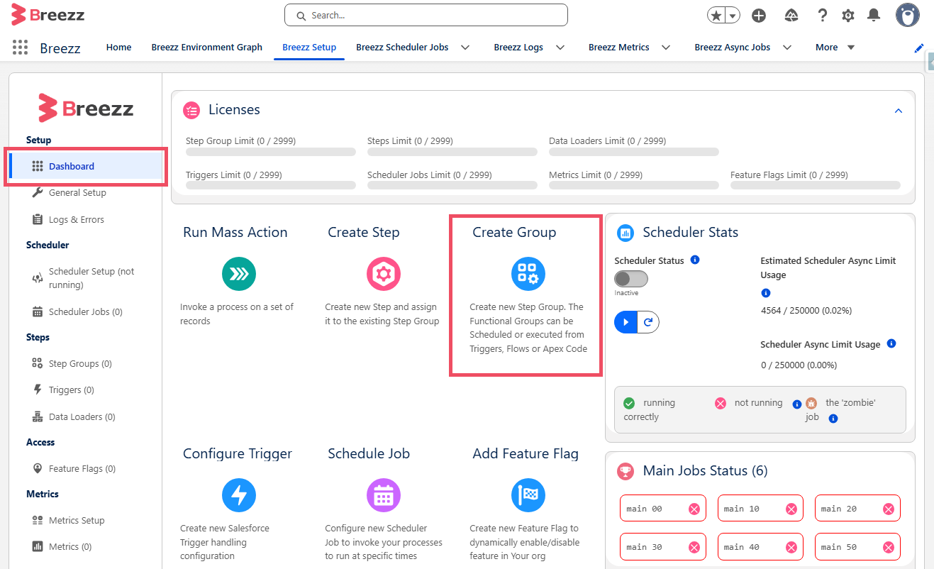
Task: Click the Step Group Limit progress bar
Action: [271, 152]
